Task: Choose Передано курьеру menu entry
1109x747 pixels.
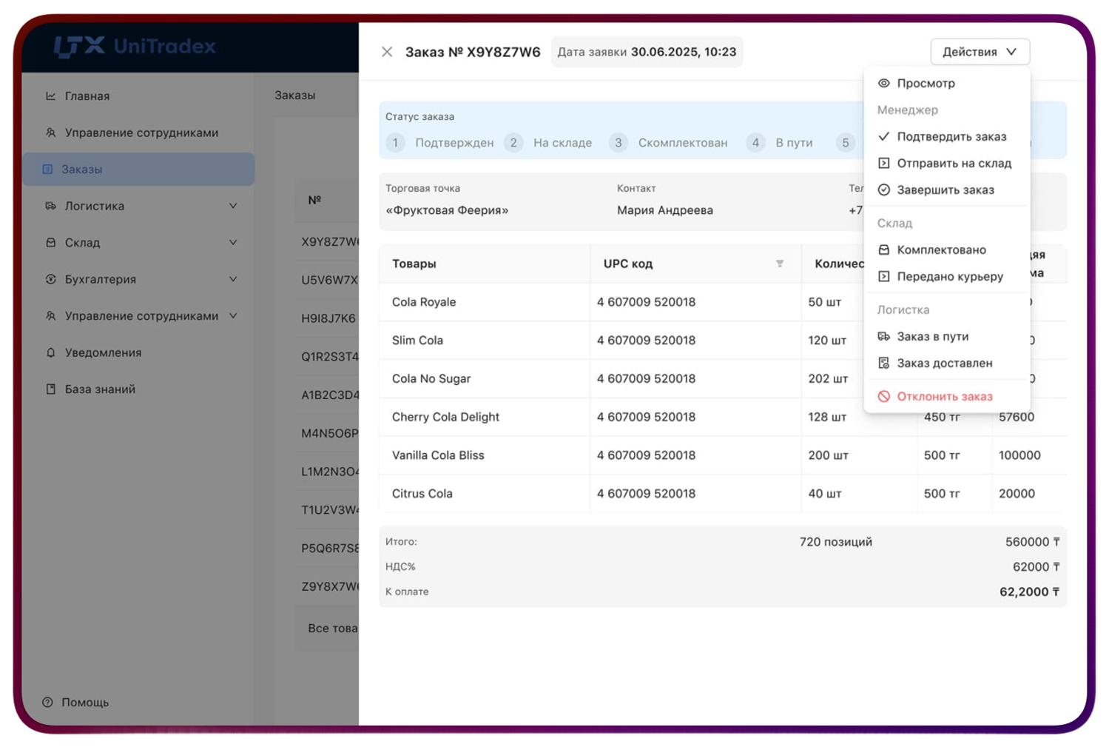Action: [949, 276]
